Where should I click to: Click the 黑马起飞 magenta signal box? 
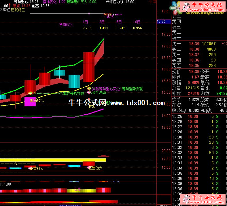pos(30,102)
